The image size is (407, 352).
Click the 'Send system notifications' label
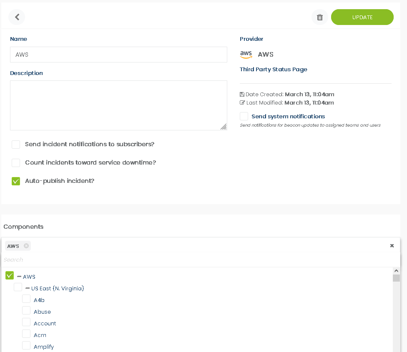[x=288, y=116]
